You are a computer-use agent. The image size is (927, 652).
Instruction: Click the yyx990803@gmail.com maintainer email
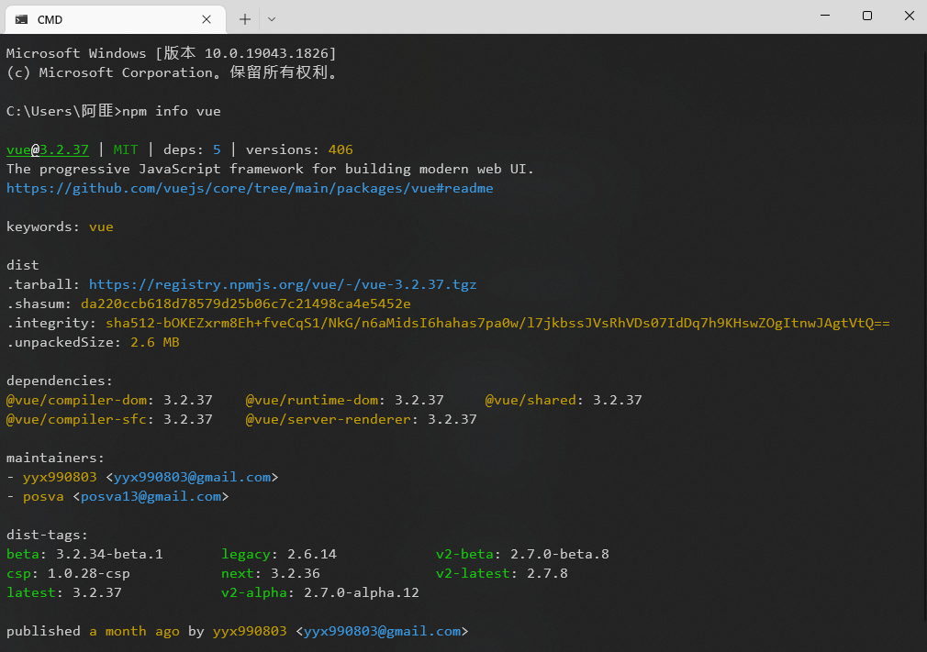pyautogui.click(x=192, y=477)
